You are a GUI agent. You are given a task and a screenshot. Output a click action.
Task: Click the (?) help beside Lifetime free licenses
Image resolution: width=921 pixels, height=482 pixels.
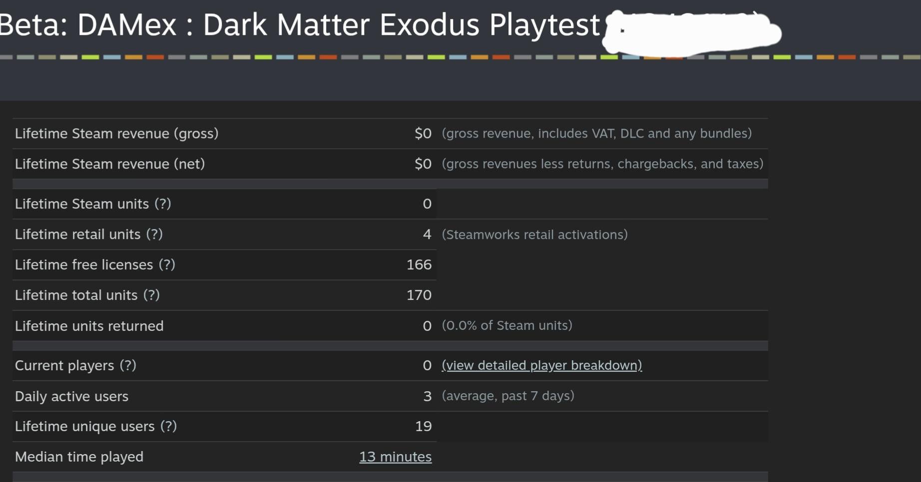(x=167, y=264)
